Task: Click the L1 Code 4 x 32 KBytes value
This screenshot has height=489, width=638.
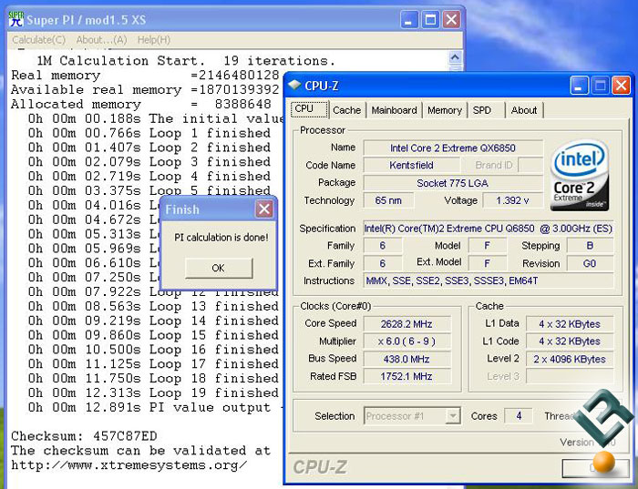Action: [570, 341]
